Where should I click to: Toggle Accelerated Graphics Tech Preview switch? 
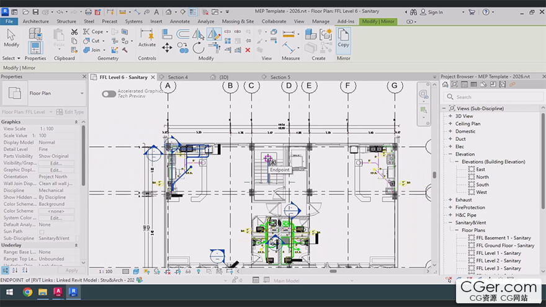coord(109,94)
